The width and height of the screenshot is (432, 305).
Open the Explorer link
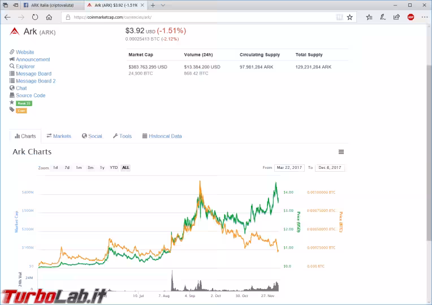(x=25, y=66)
